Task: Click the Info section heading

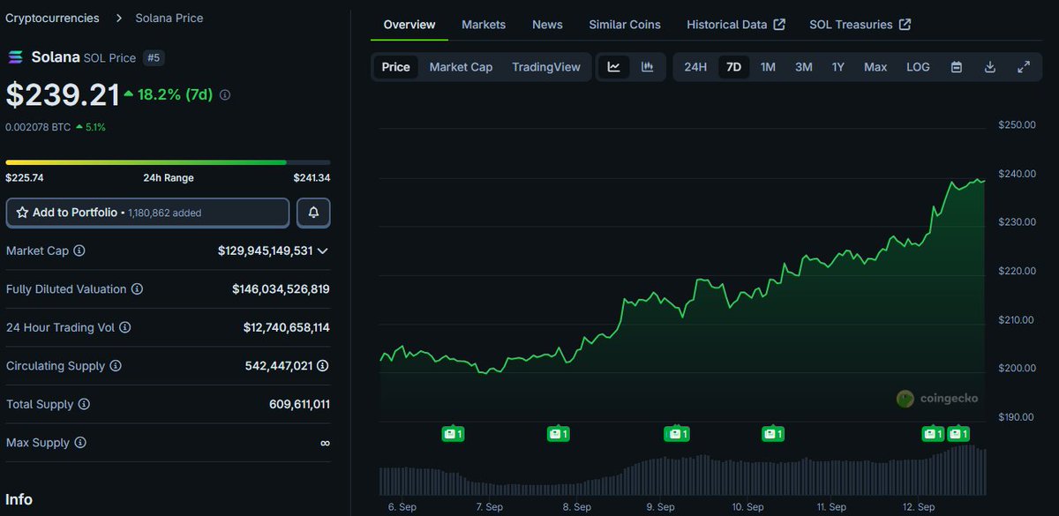Action: pyautogui.click(x=19, y=500)
